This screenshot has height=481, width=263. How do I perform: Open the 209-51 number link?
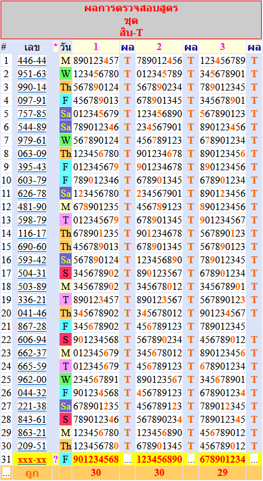click(32, 446)
